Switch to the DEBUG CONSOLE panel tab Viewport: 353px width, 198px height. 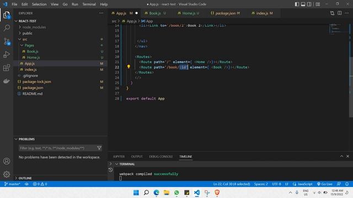pyautogui.click(x=161, y=156)
